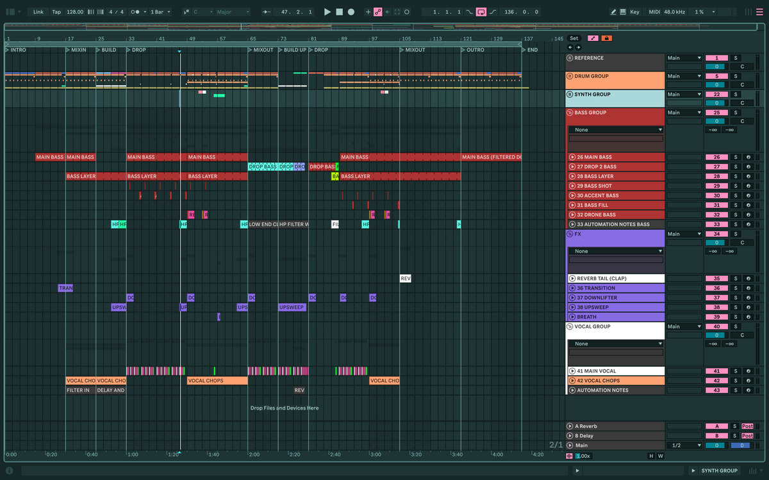Enable Link in the toolbar

coord(38,12)
